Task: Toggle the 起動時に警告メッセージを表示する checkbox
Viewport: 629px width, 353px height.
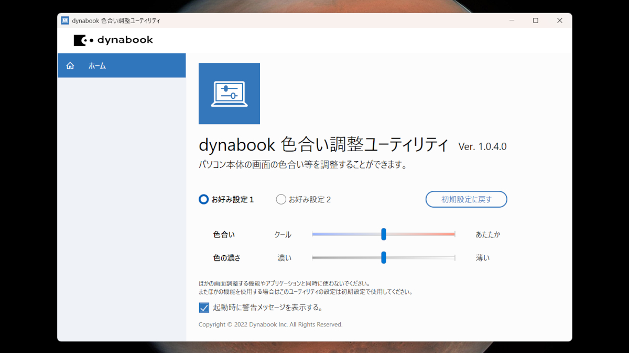Action: point(204,308)
